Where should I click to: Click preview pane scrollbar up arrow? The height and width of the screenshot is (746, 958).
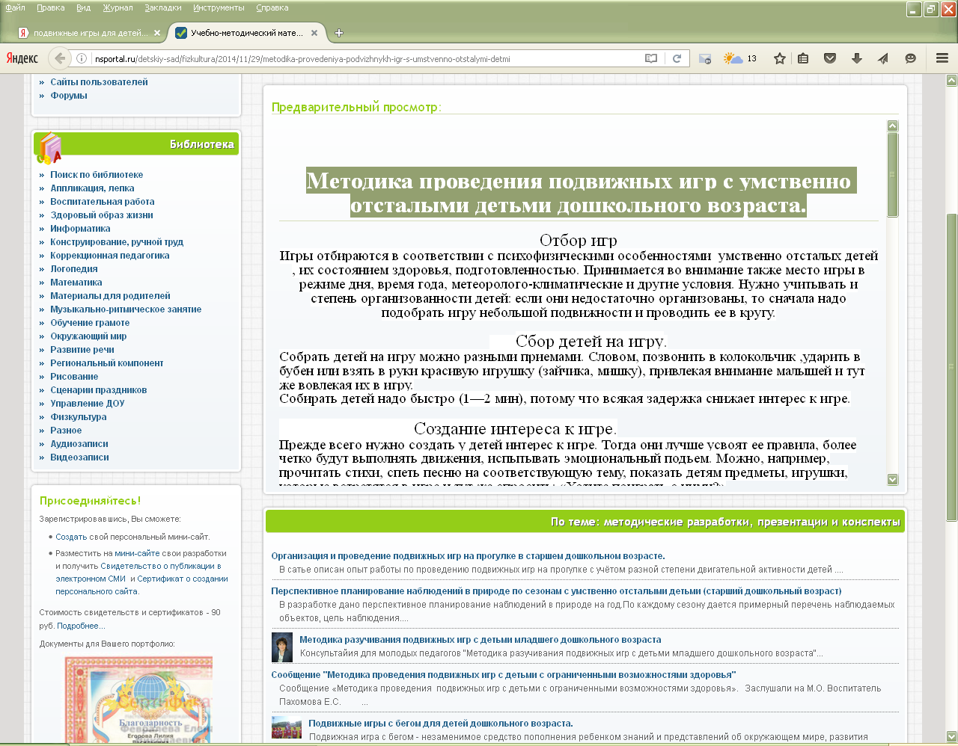coord(892,126)
